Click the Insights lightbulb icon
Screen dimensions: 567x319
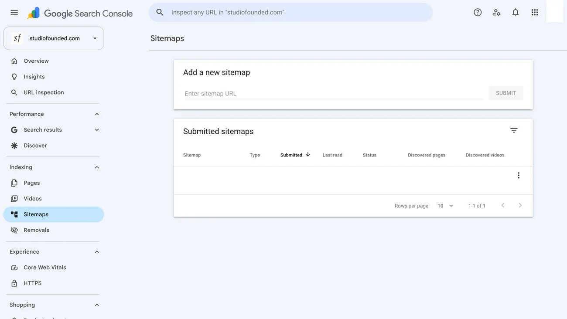coord(14,77)
